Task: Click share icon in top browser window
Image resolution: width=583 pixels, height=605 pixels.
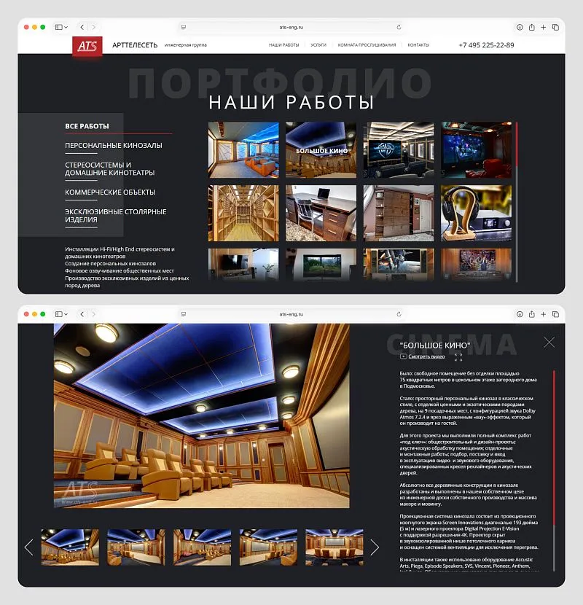Action: click(x=532, y=27)
